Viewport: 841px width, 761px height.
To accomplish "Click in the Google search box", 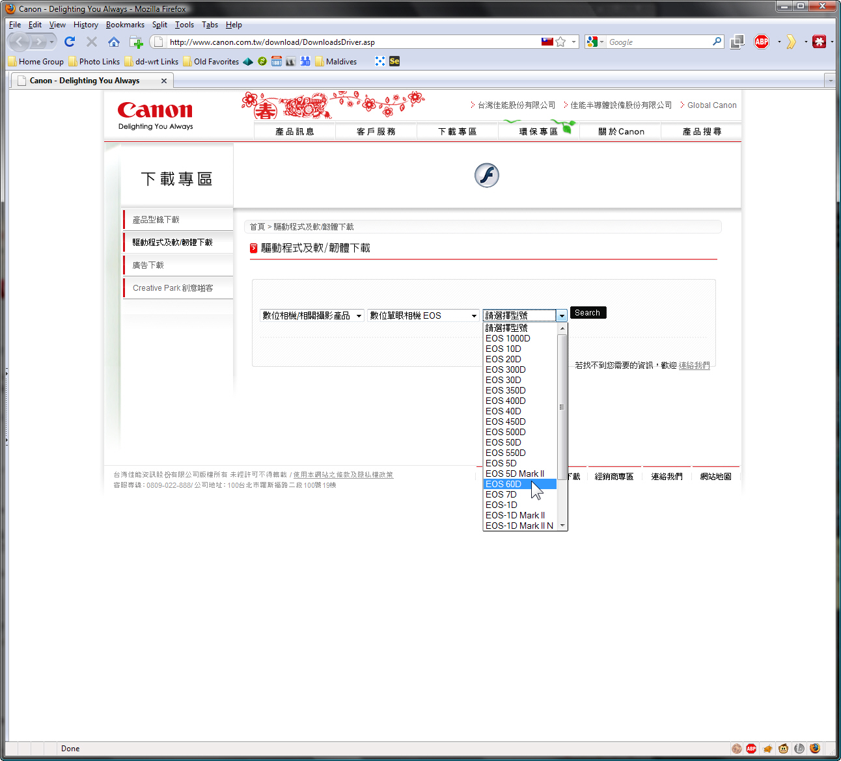I will coord(659,42).
